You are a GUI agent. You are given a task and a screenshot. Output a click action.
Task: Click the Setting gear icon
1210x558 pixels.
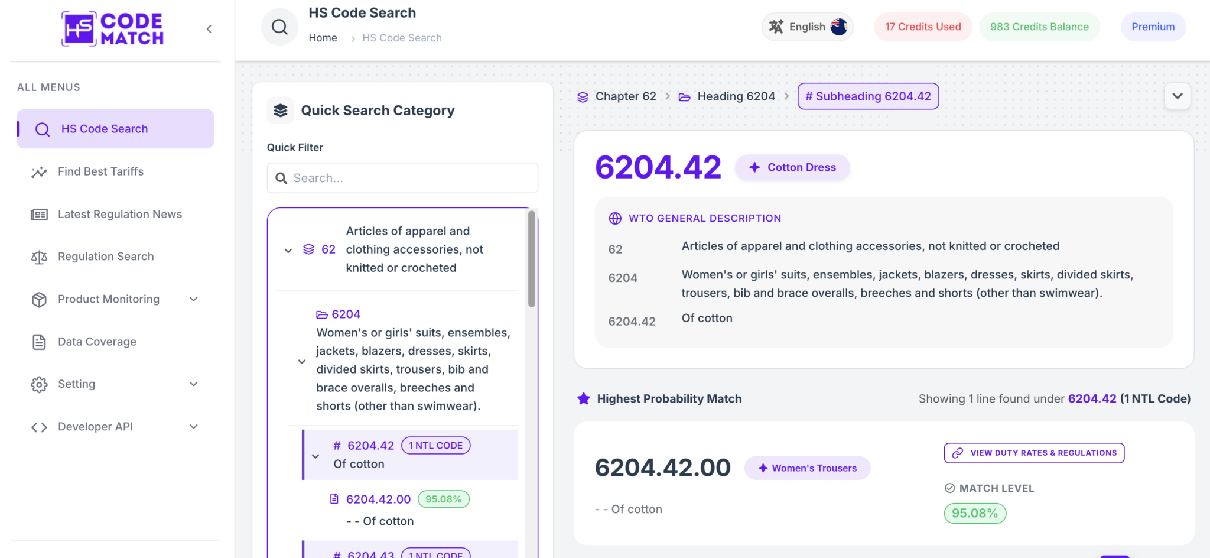(x=39, y=384)
